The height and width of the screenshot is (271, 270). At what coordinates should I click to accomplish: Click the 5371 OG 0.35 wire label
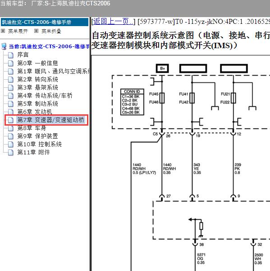click(x=201, y=259)
